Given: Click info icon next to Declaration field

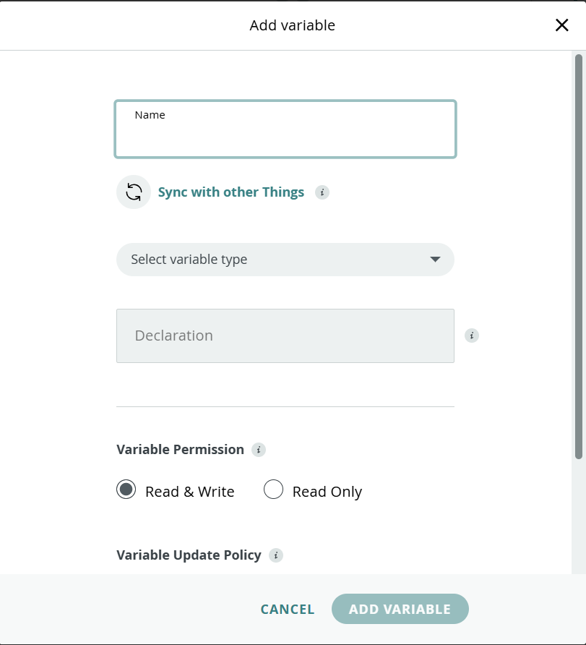Looking at the screenshot, I should point(472,336).
